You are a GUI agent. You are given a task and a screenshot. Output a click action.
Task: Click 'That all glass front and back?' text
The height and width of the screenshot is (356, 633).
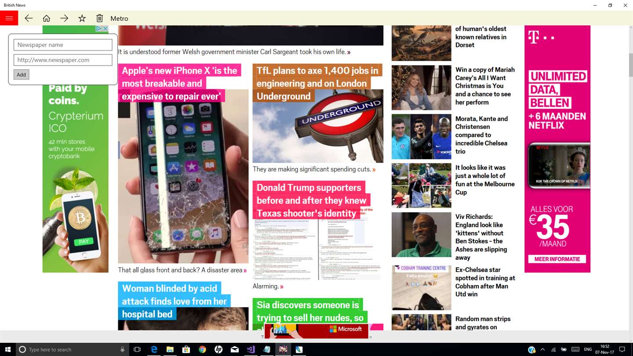[180, 270]
